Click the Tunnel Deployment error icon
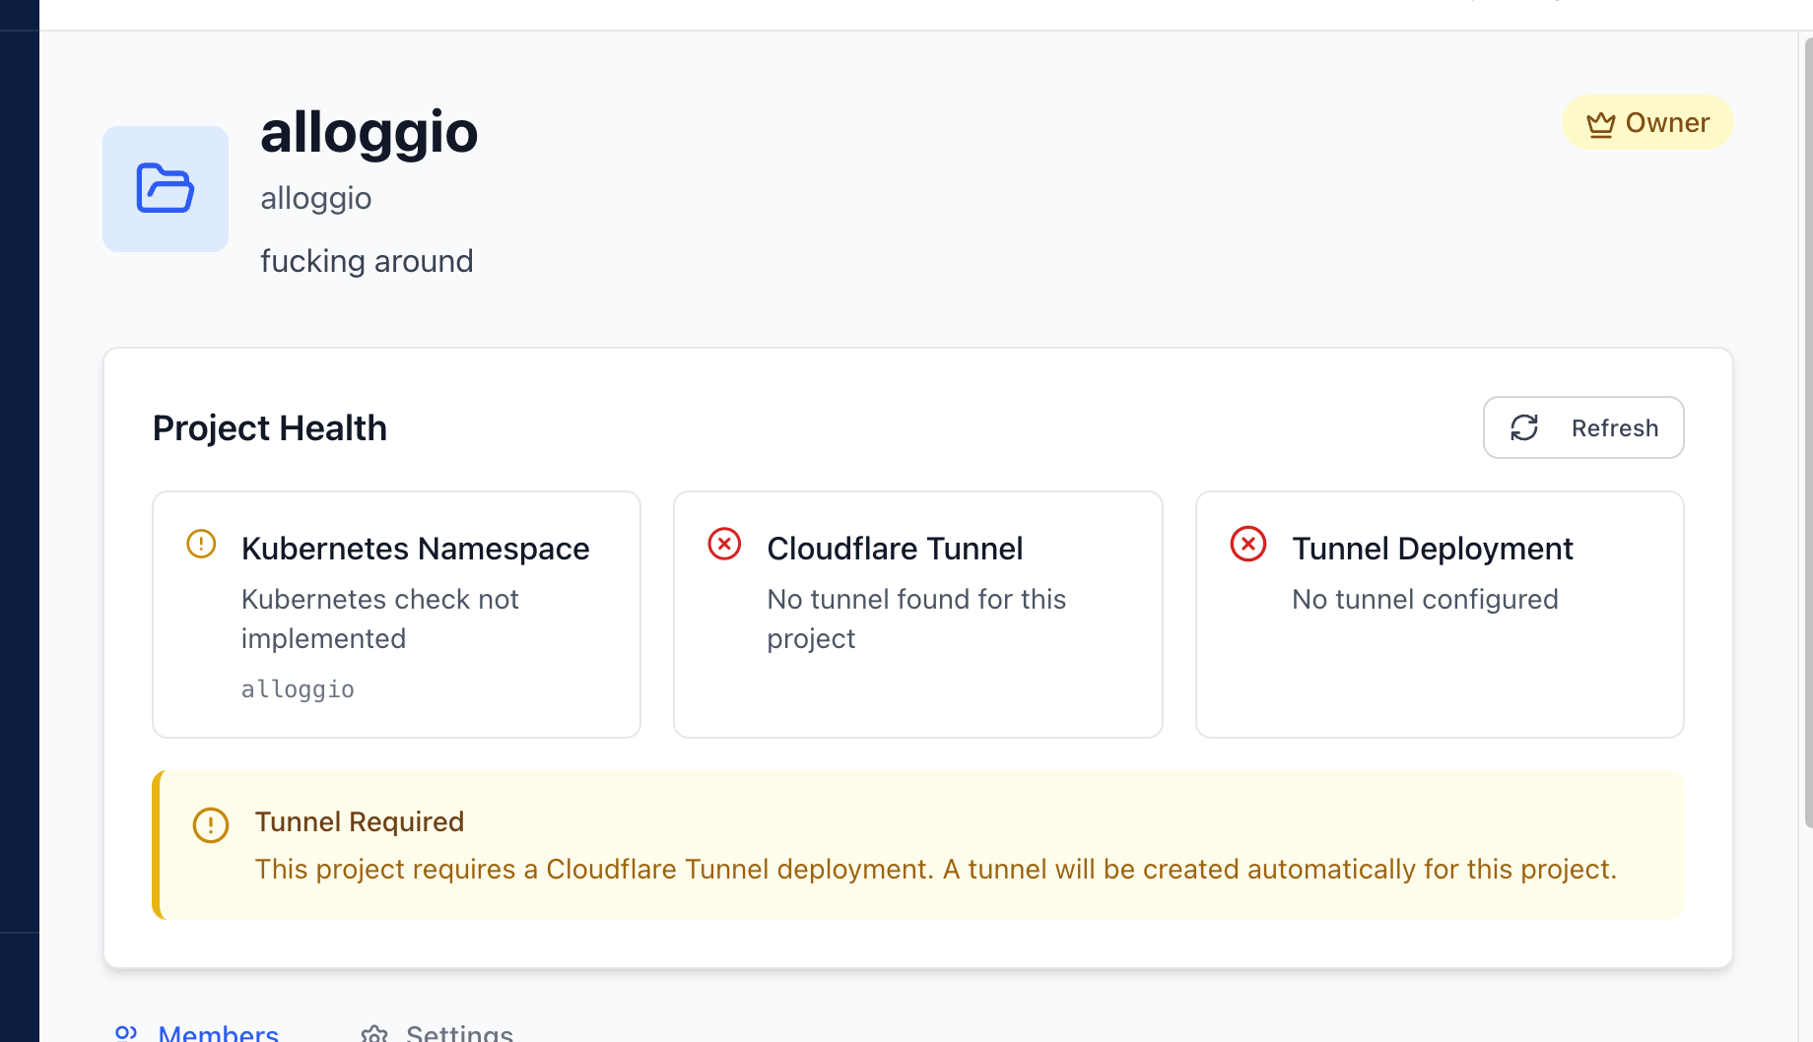 click(1248, 544)
